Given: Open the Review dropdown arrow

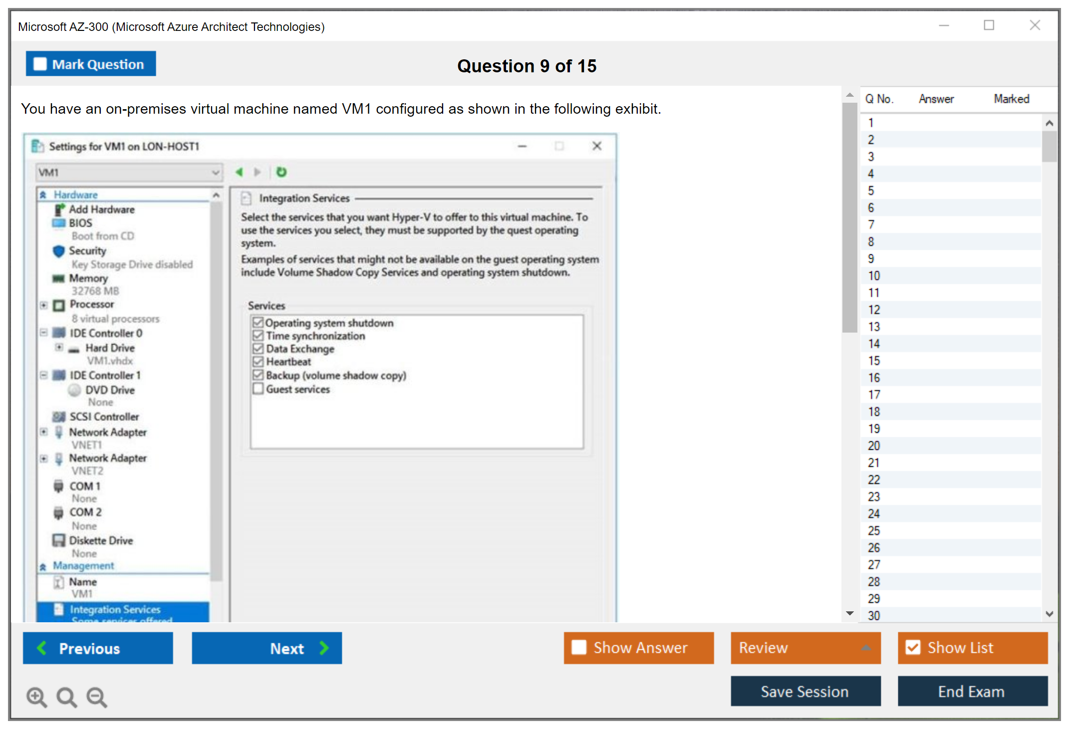Looking at the screenshot, I should pos(866,647).
